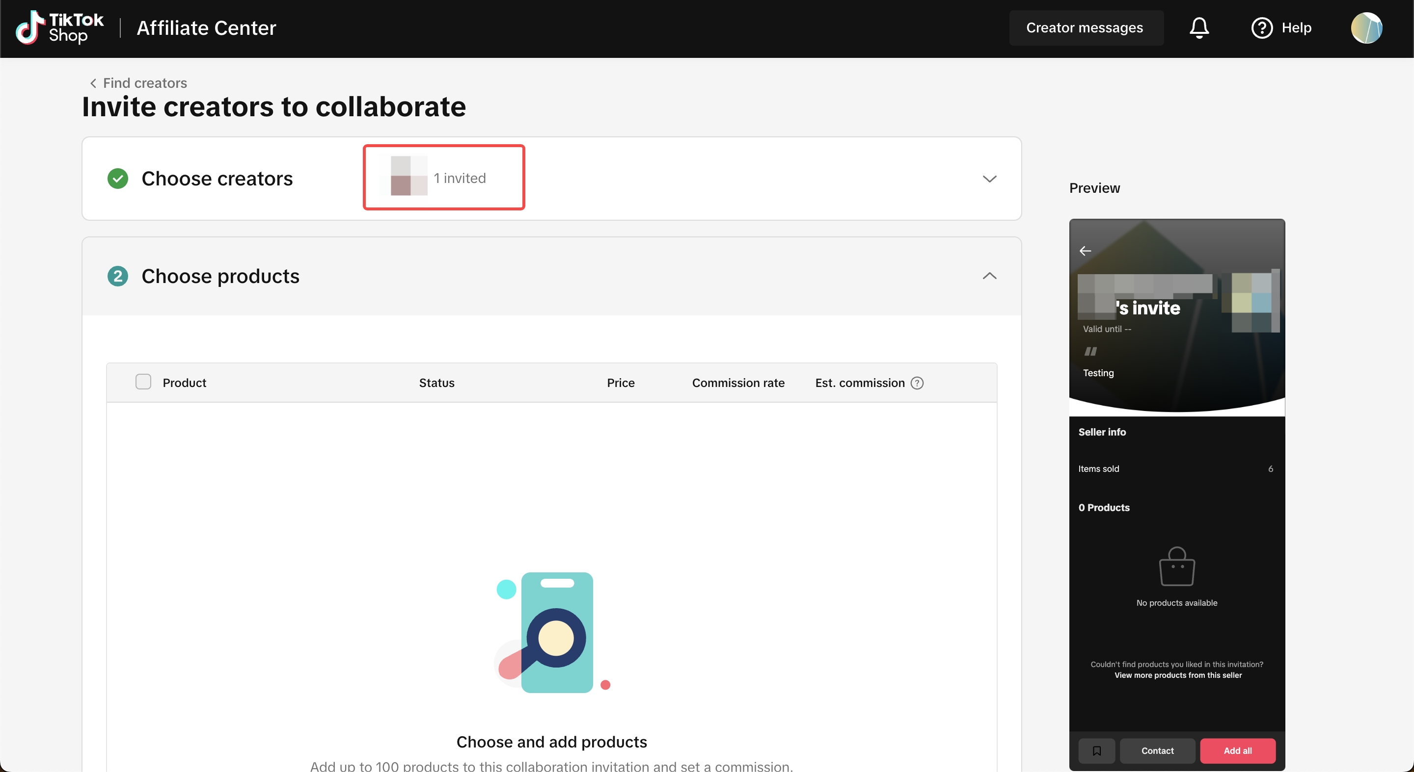Collapse the Choose products section
The width and height of the screenshot is (1414, 772).
[x=989, y=276]
